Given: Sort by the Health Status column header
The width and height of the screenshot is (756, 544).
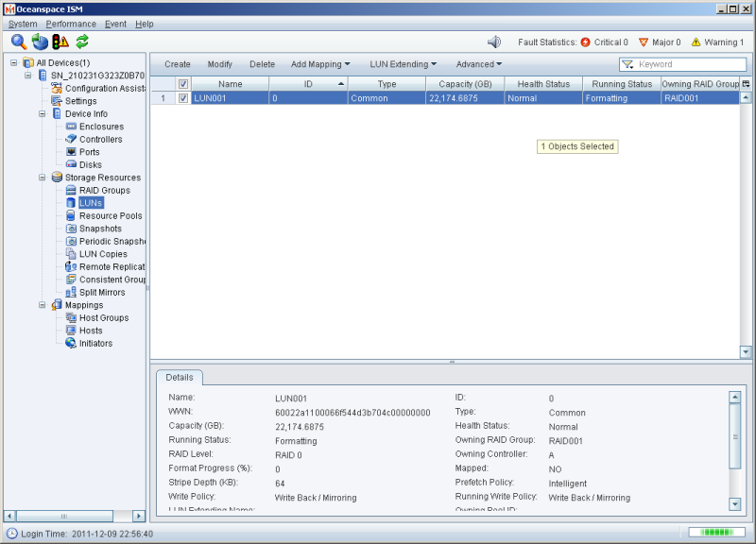Looking at the screenshot, I should (543, 84).
